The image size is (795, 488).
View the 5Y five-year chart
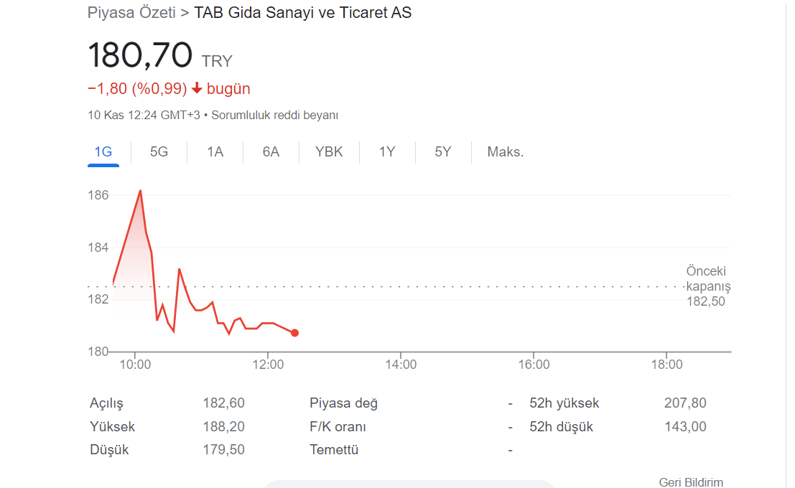(x=442, y=152)
